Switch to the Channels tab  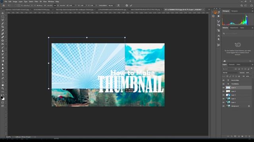coord(232,65)
